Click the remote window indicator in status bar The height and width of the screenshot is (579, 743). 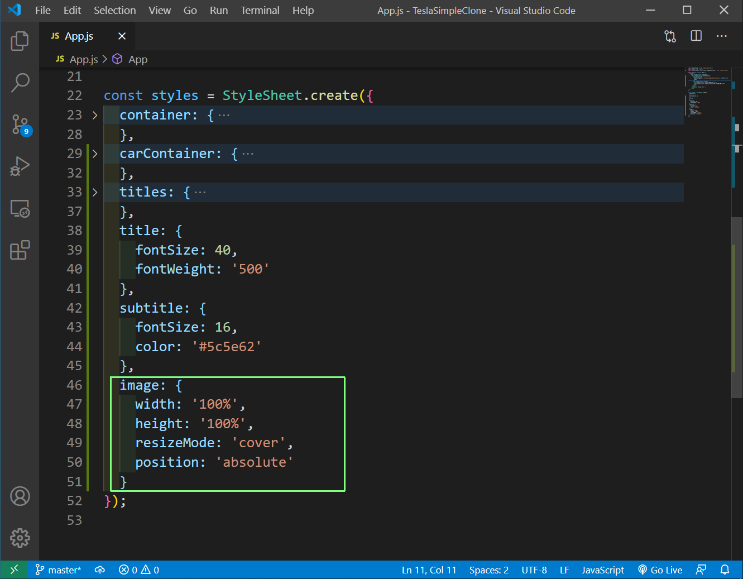point(15,570)
